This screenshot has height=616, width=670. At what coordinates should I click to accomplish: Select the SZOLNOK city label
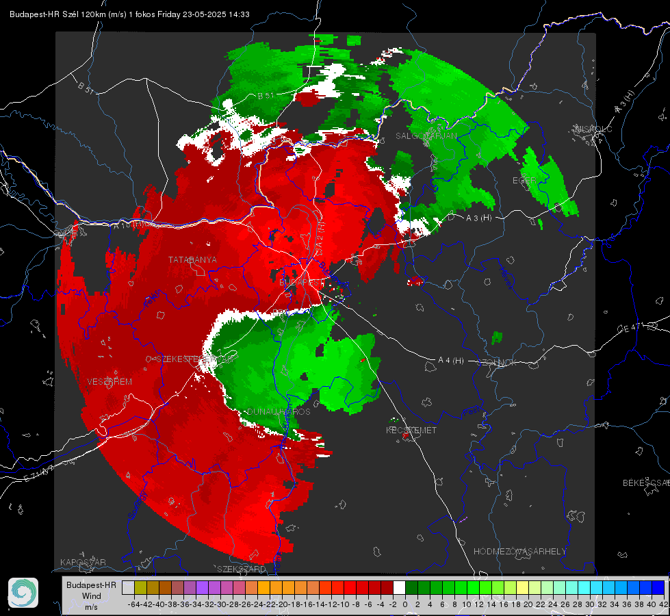tap(498, 363)
